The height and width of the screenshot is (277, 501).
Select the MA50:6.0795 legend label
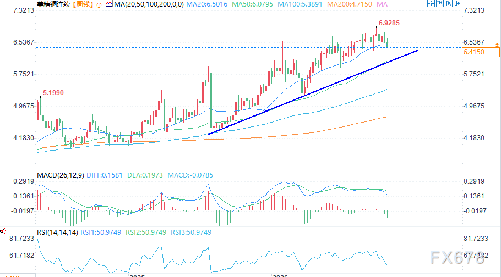tap(252, 4)
